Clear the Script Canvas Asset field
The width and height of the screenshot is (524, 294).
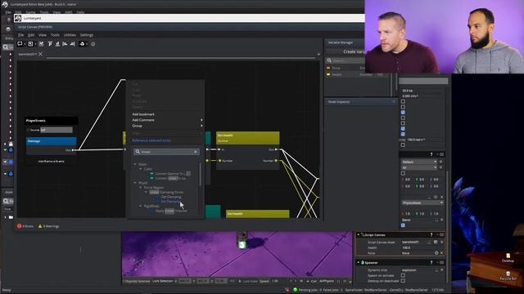pyautogui.click(x=442, y=242)
